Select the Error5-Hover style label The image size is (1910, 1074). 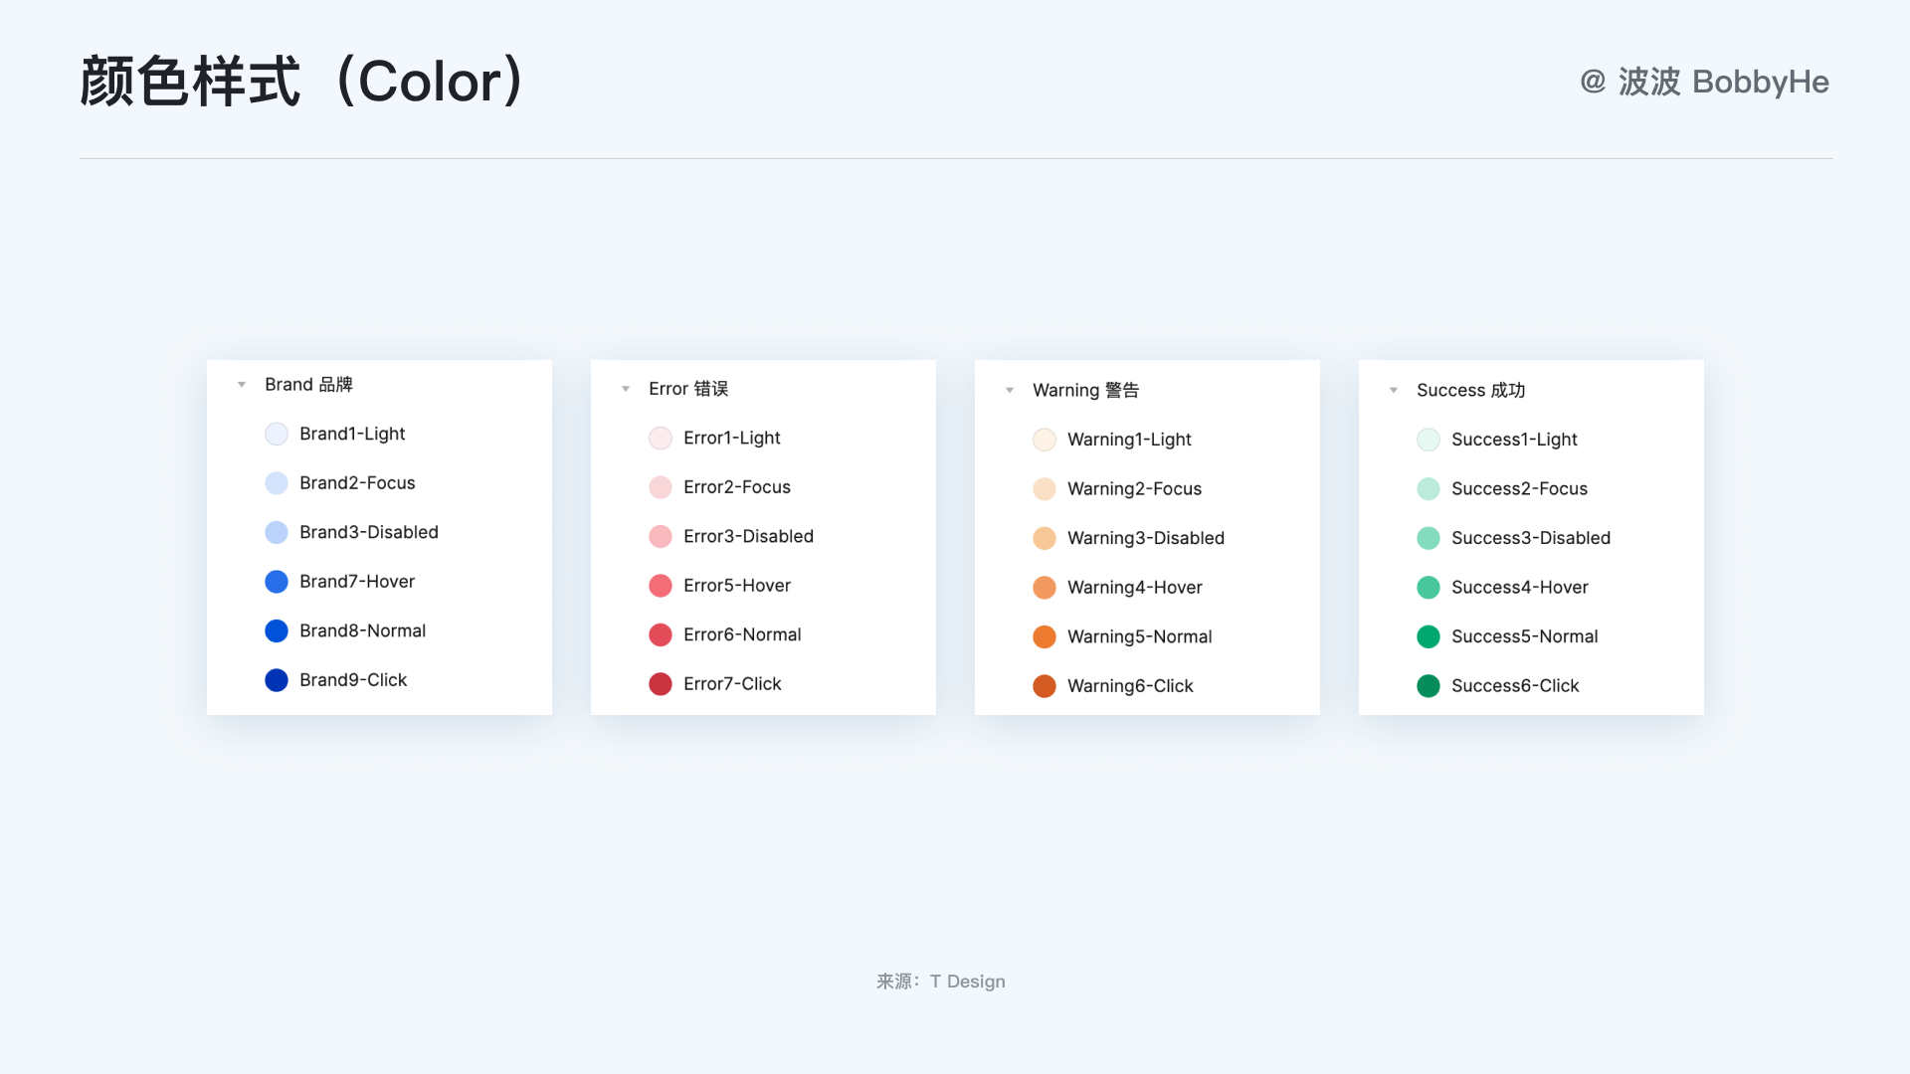737,586
